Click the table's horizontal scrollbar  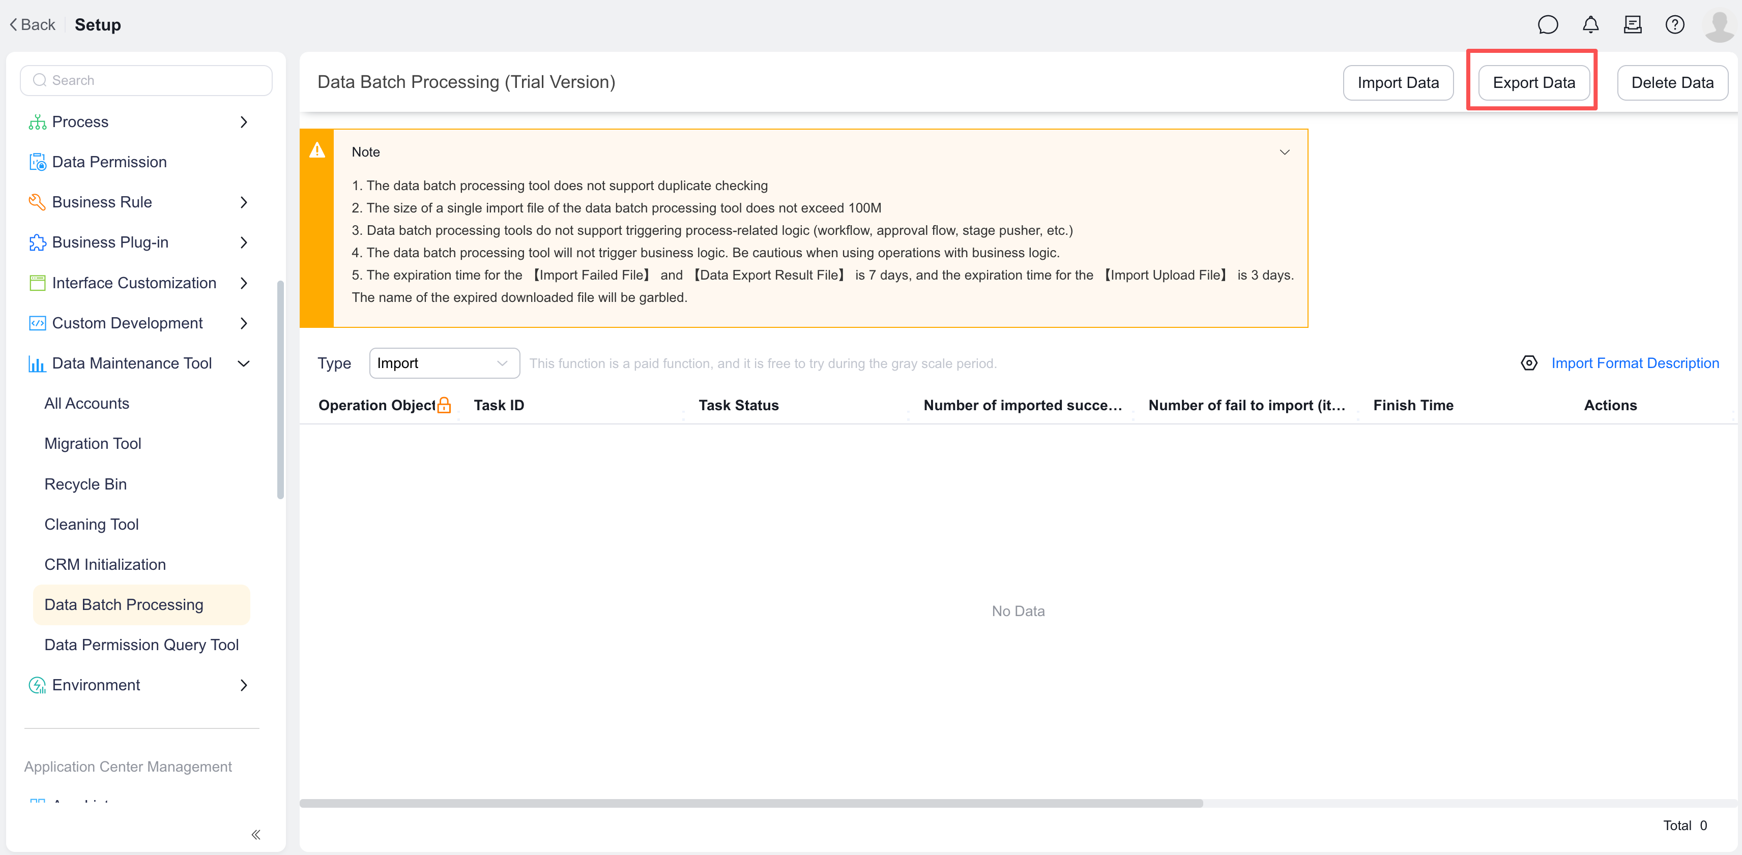tap(750, 803)
